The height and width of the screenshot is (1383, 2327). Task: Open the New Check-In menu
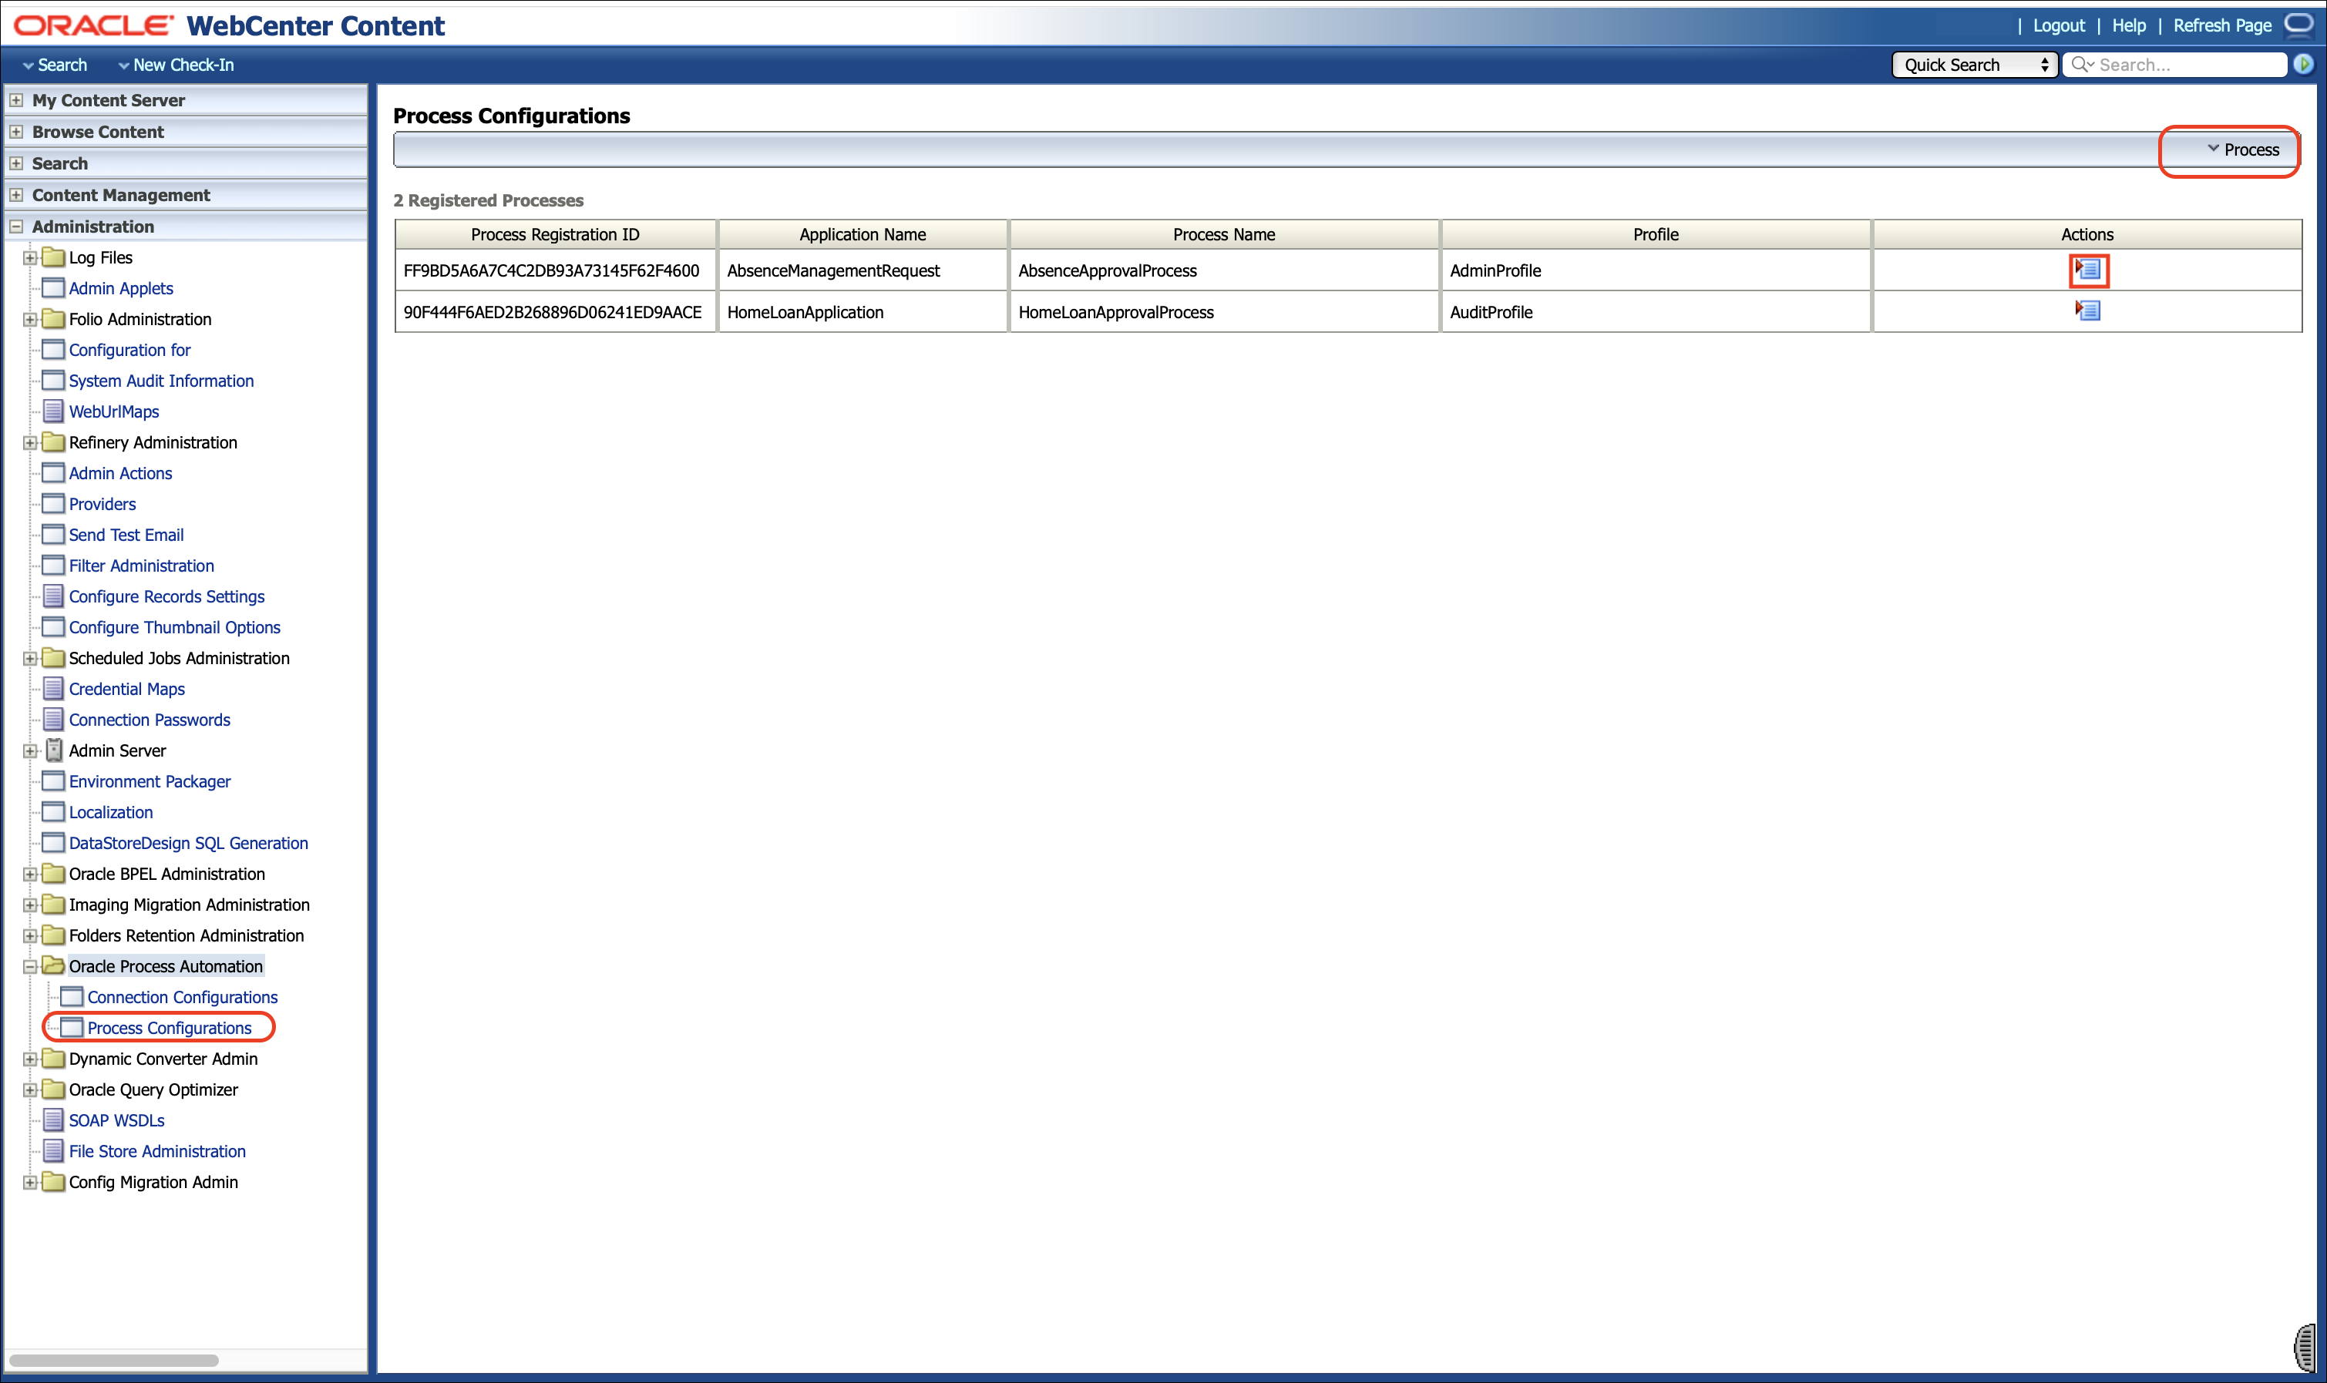click(177, 64)
